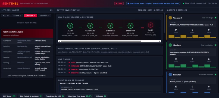
Task: Click the Executor agent blue avatar
Action: [x=170, y=75]
